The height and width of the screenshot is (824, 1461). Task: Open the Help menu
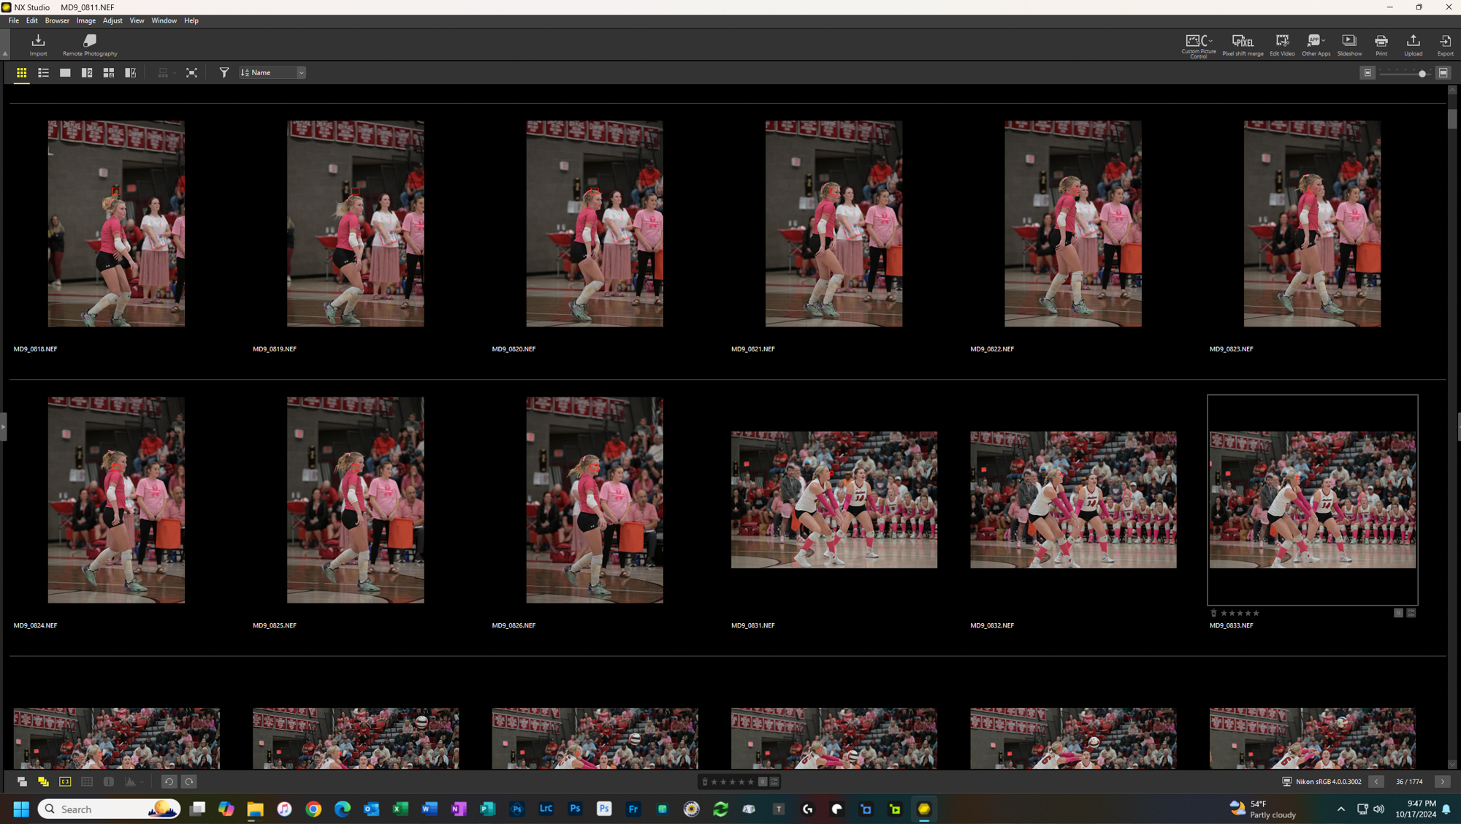coord(191,20)
